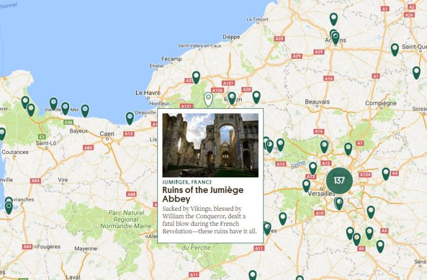Screen dimensions: 427x280
Task: Click the Fougères town label
Action: coord(49,247)
